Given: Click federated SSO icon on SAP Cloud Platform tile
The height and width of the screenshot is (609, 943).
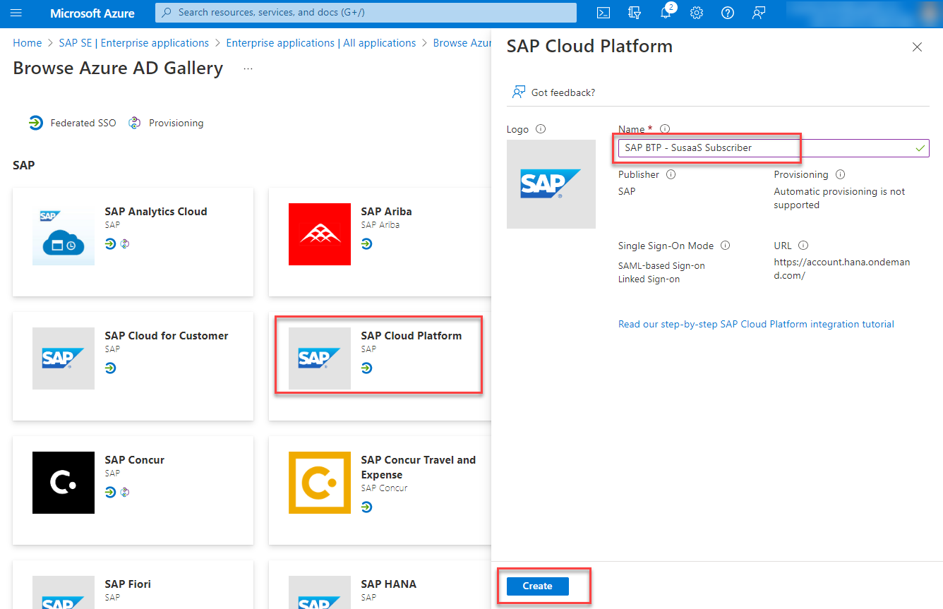Looking at the screenshot, I should (366, 368).
